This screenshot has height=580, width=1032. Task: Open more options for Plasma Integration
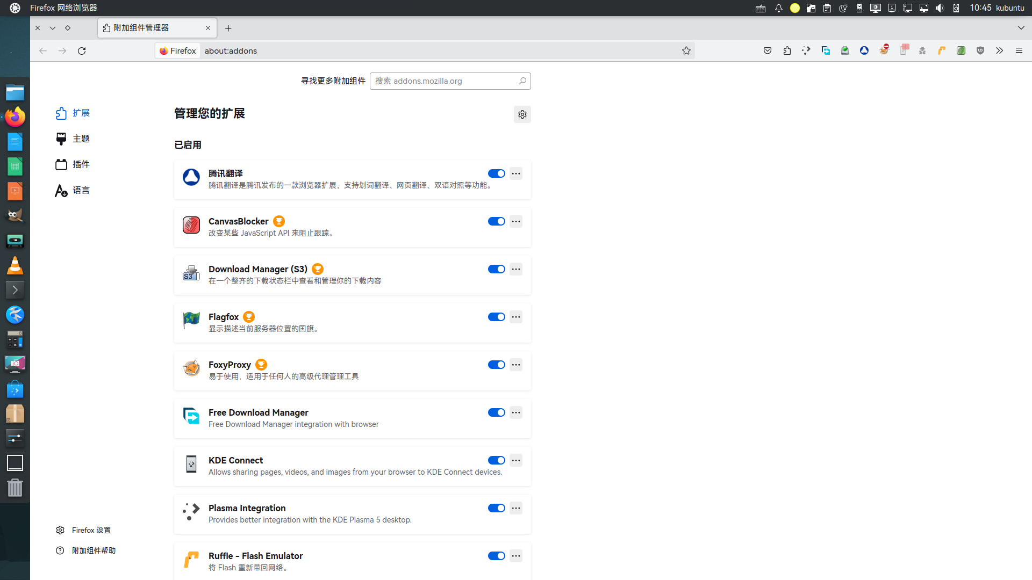516,508
